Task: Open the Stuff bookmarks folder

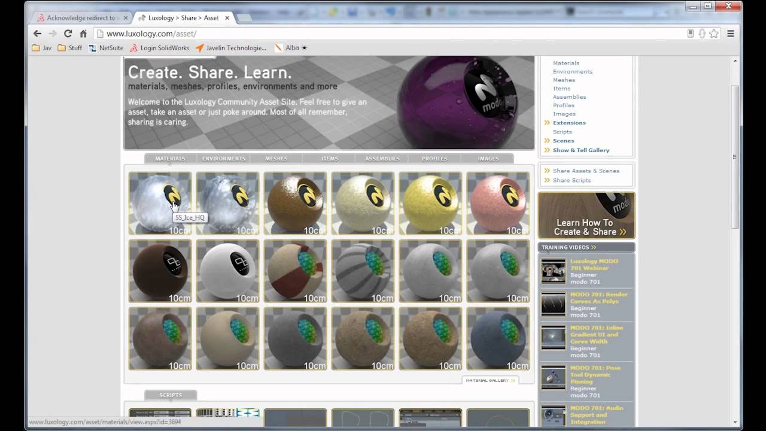Action: (70, 48)
